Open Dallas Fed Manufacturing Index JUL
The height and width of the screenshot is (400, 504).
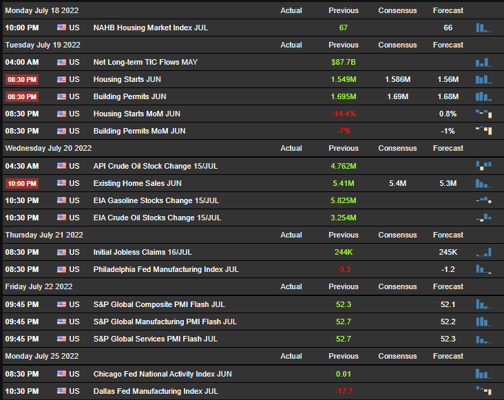coord(156,391)
